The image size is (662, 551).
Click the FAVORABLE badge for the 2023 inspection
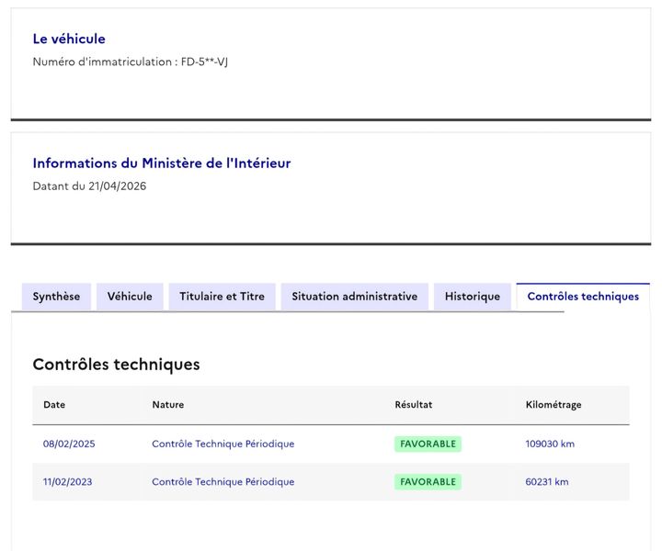coord(428,482)
